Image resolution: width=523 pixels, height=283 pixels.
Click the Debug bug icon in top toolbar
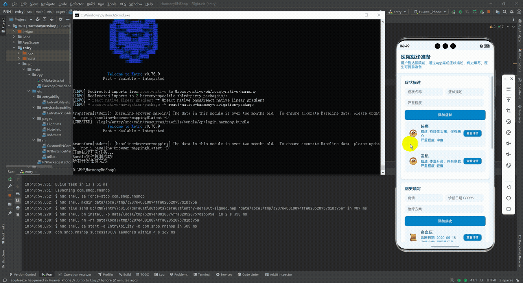pos(460,12)
